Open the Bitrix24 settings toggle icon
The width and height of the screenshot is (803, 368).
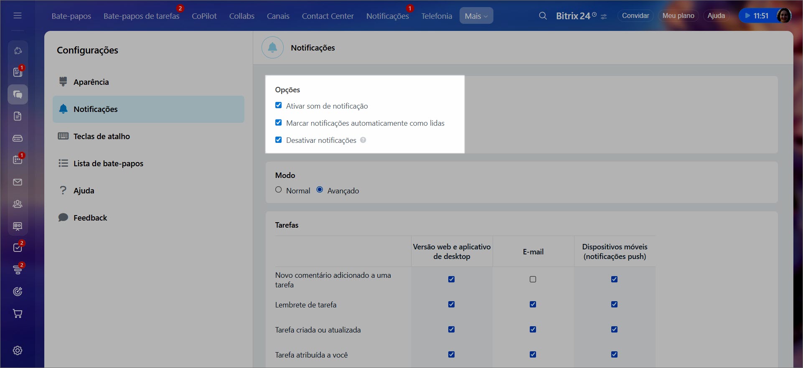604,17
